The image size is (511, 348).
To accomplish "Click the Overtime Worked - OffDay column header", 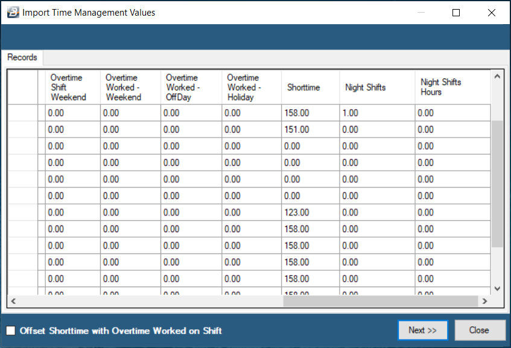I will pos(191,87).
